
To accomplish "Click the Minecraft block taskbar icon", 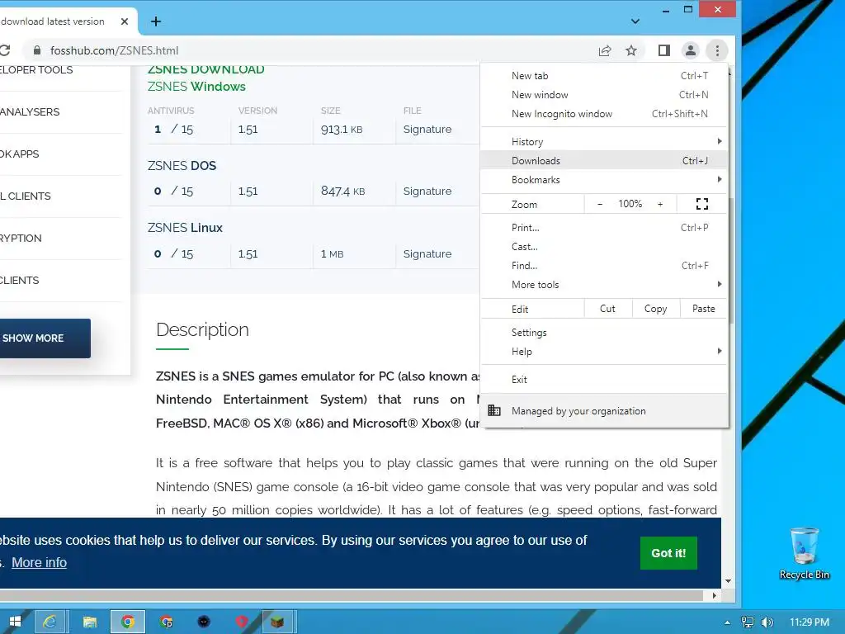I will (x=277, y=622).
